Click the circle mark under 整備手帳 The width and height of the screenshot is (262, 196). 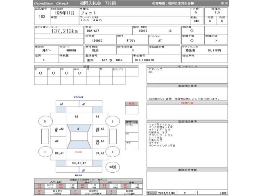click(192, 40)
